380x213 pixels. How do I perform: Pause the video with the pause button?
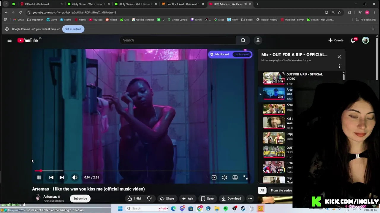(39, 177)
